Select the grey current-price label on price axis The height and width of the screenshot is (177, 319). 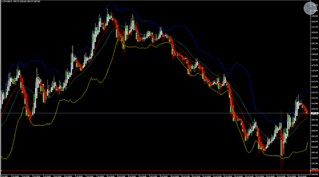tap(315, 113)
